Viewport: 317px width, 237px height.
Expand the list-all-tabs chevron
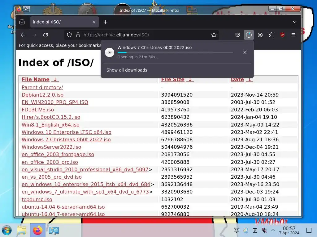[x=295, y=22]
